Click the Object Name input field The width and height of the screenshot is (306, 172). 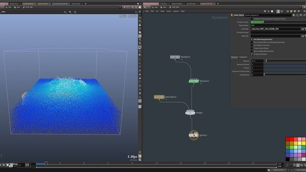click(x=278, y=25)
